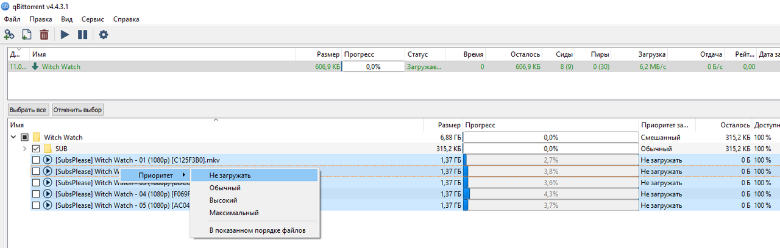Collapse the Witch Watch root folder tree arrow
The image size is (780, 248).
click(x=13, y=137)
